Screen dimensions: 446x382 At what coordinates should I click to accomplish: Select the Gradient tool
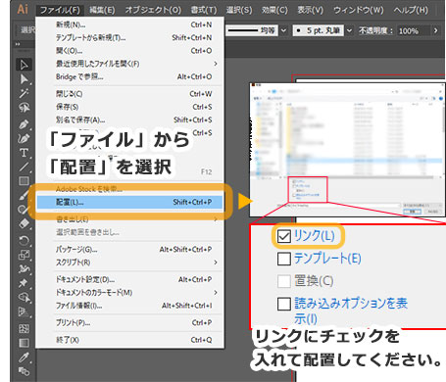pos(24,343)
